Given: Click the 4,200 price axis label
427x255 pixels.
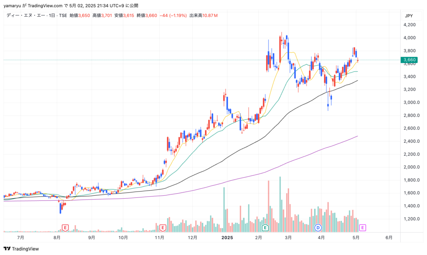Looking at the screenshot, I should coord(409,25).
